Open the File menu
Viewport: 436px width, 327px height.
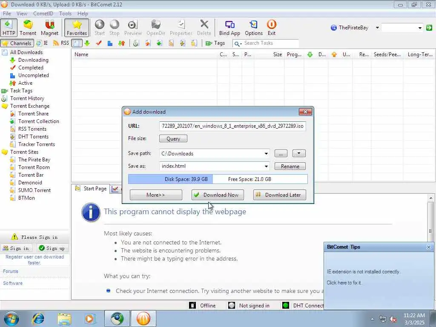pyautogui.click(x=7, y=13)
